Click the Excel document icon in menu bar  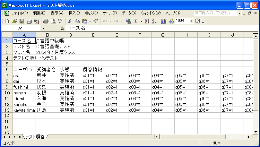point(6,13)
